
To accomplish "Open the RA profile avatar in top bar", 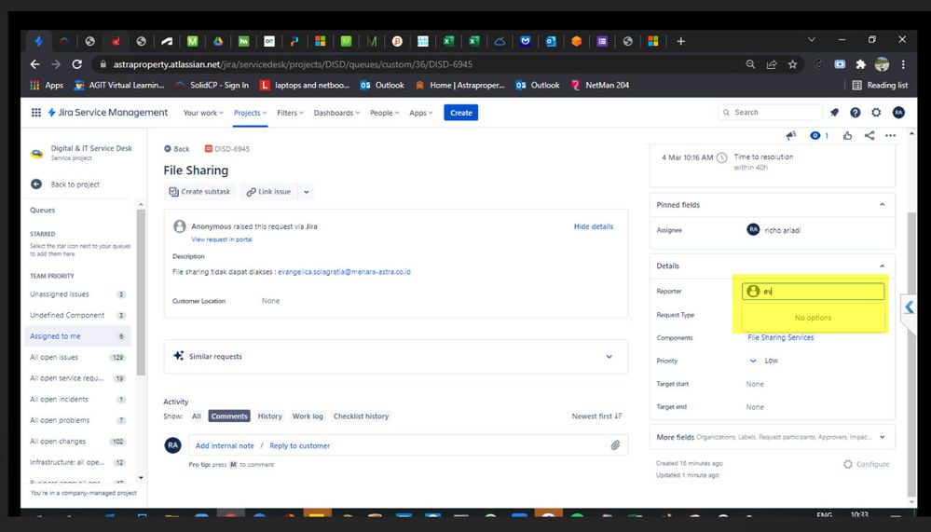I will coord(899,112).
